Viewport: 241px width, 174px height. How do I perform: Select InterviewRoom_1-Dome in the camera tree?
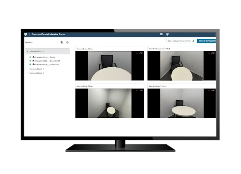pyautogui.click(x=44, y=57)
